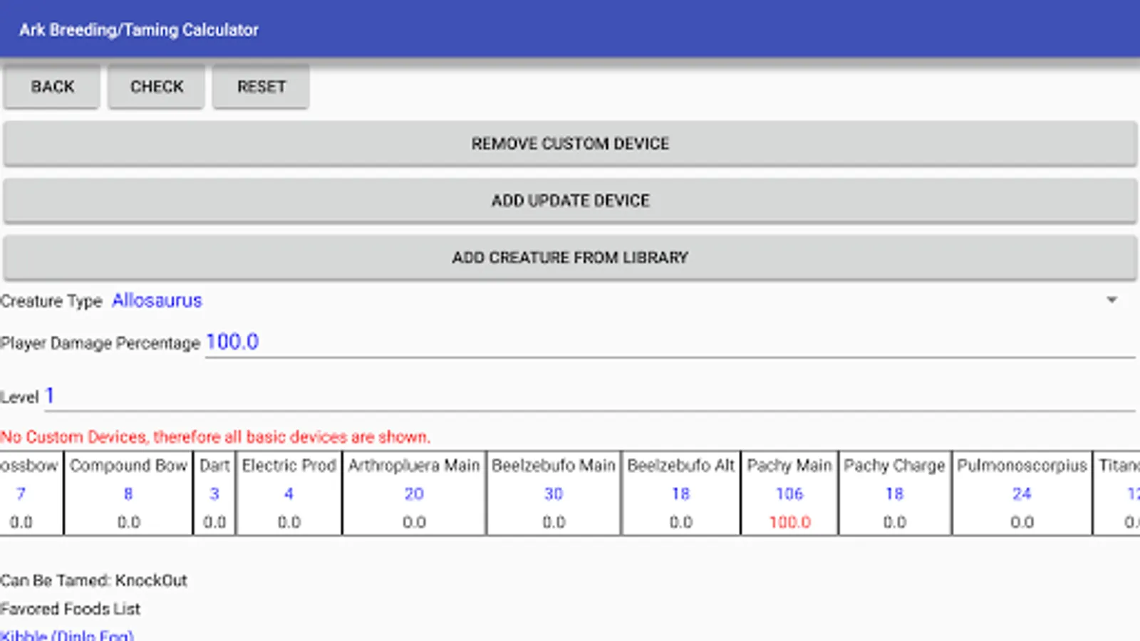Click the 0.0 value under Pachy Charge
Image resolution: width=1140 pixels, height=641 pixels.
coord(894,522)
